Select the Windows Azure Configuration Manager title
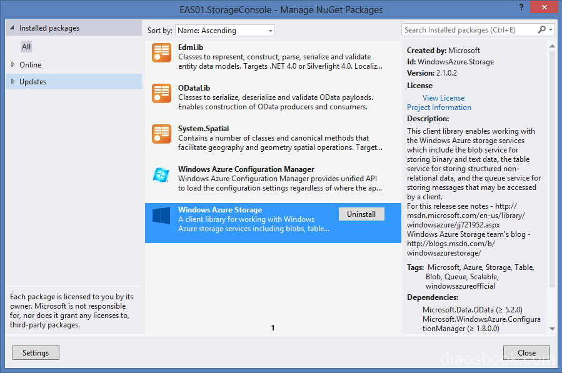Image resolution: width=562 pixels, height=373 pixels. click(x=246, y=169)
